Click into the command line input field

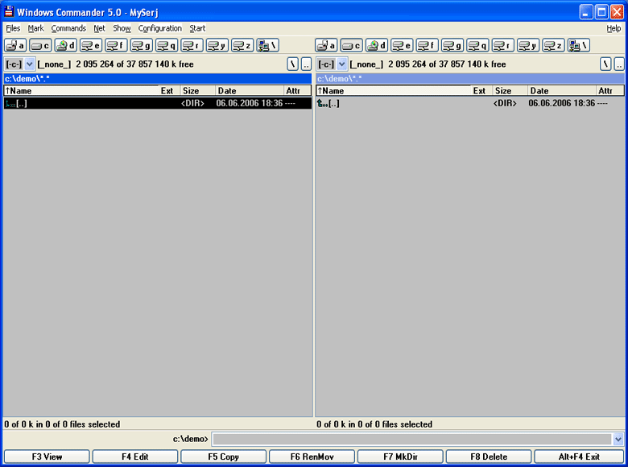click(x=411, y=440)
